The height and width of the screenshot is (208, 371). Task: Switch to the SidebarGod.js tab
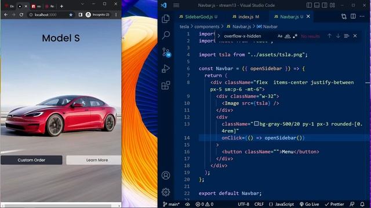click(x=198, y=17)
